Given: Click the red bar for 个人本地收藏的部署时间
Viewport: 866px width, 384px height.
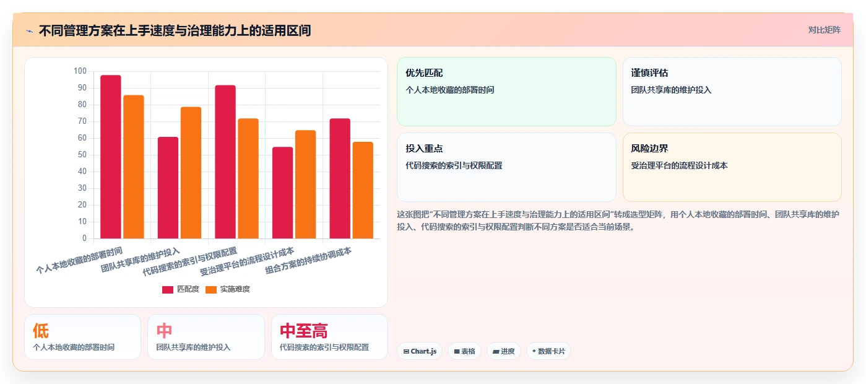Looking at the screenshot, I should (x=111, y=157).
